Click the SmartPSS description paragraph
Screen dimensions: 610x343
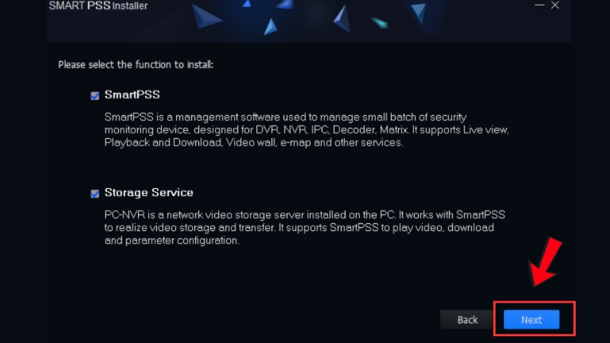[x=305, y=130]
